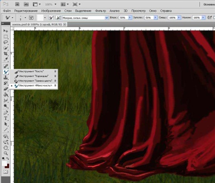Open the Смеш. 100% slider arrow
This screenshot has height=183, width=215.
coord(179,18)
